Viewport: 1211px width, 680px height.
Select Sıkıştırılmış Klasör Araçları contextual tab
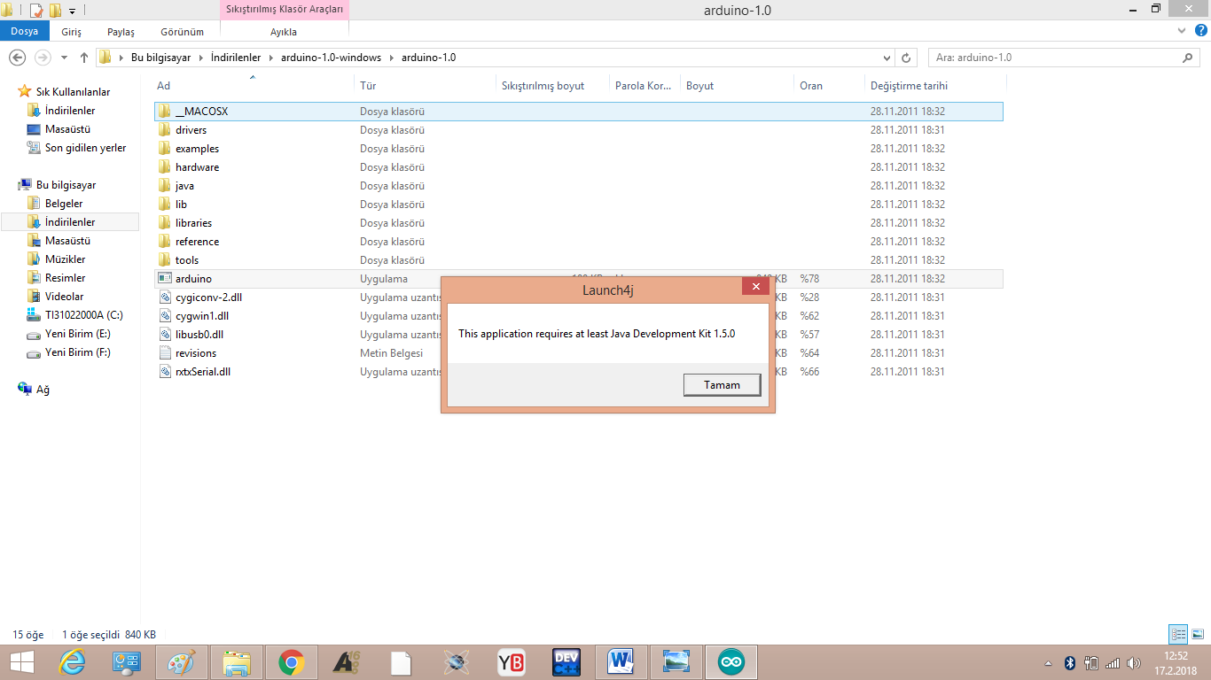(x=284, y=9)
